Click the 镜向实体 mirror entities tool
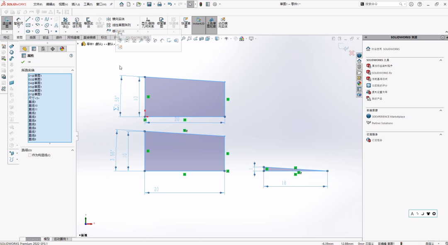The width and height of the screenshot is (448, 245). 118,19
